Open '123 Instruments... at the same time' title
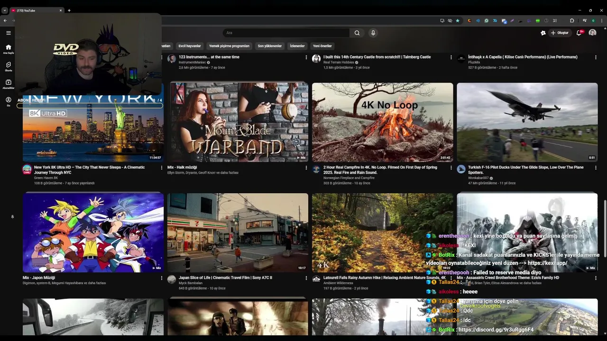The height and width of the screenshot is (341, 607). [209, 57]
